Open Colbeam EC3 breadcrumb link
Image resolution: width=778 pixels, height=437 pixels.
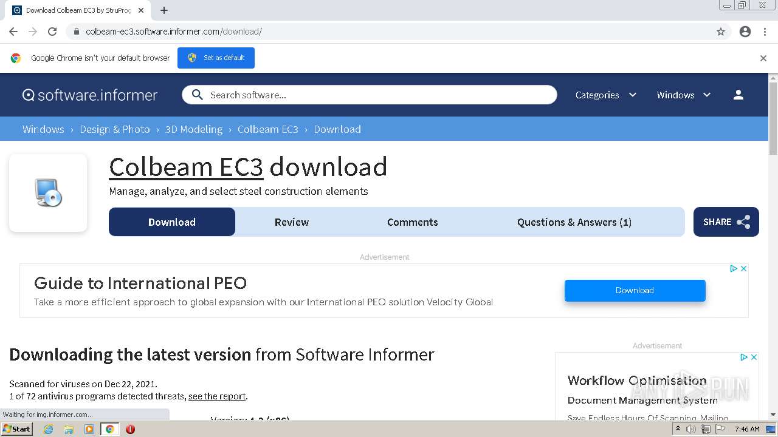tap(268, 129)
